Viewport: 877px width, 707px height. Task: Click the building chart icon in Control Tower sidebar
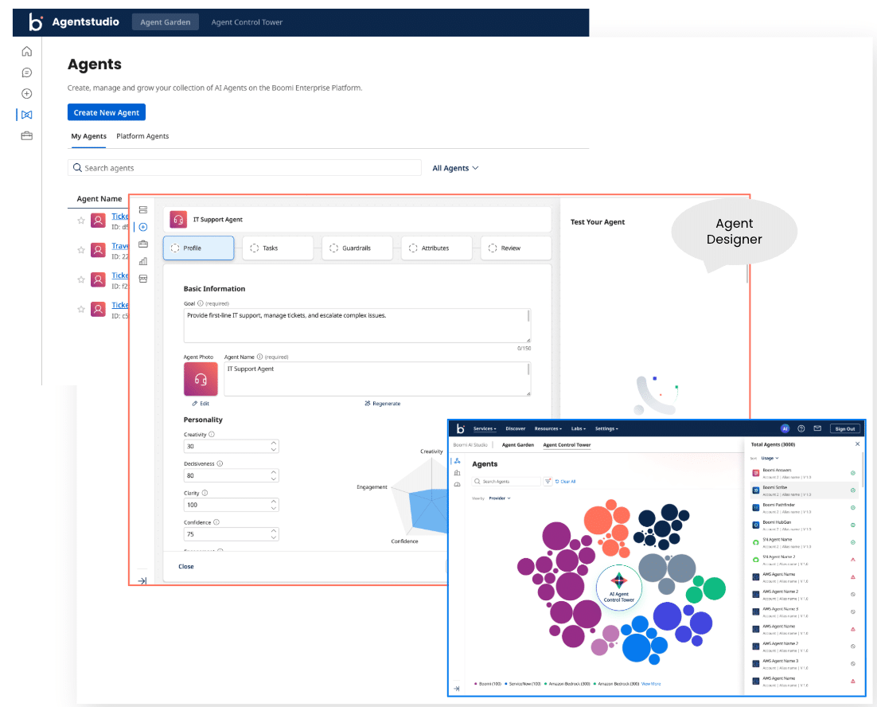[457, 473]
